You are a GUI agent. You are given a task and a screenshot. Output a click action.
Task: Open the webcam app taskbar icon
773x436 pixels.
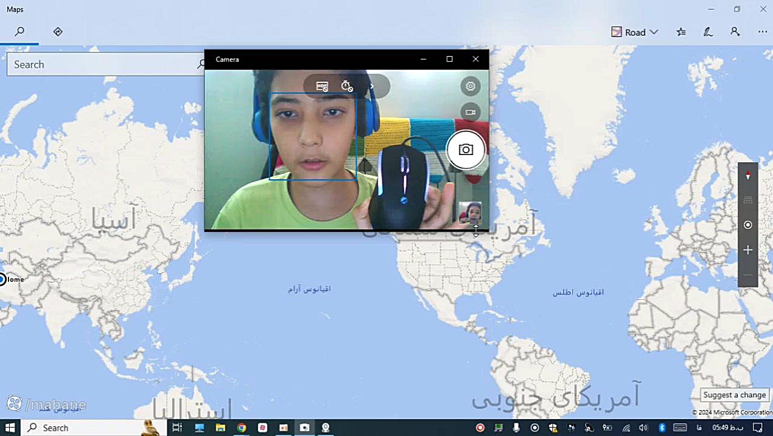point(325,428)
